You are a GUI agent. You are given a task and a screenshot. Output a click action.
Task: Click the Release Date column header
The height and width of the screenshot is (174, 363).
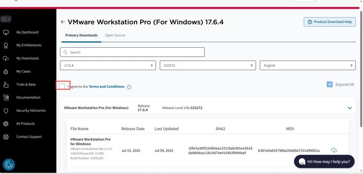[x=133, y=129]
